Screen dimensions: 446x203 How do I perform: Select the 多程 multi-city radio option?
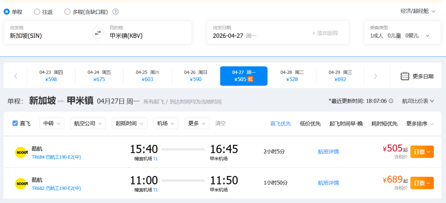coord(67,12)
